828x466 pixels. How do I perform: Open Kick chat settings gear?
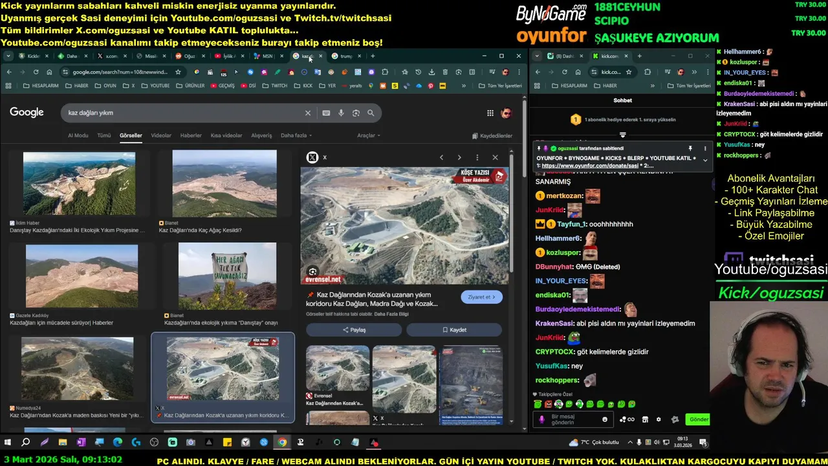[x=659, y=419]
